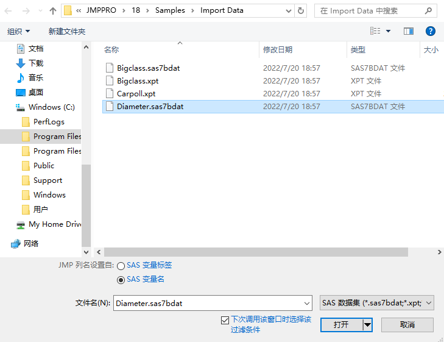This screenshot has width=444, height=342.
Task: Click Bigclass.sas7bdat file icon
Action: coord(110,68)
